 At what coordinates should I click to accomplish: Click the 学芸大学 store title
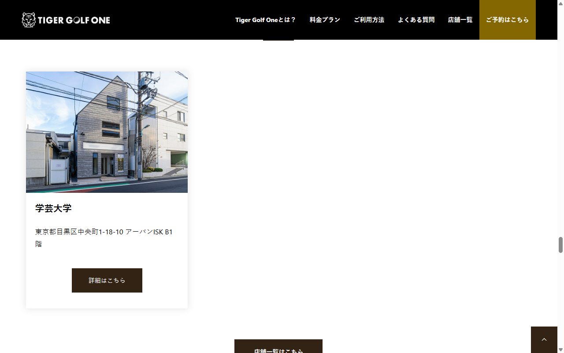click(x=53, y=208)
